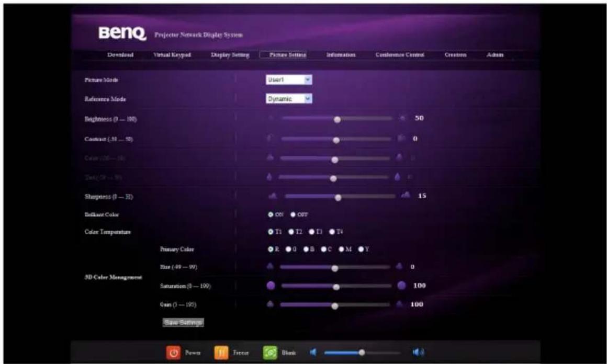Turn Brilliant Color ON

271,214
